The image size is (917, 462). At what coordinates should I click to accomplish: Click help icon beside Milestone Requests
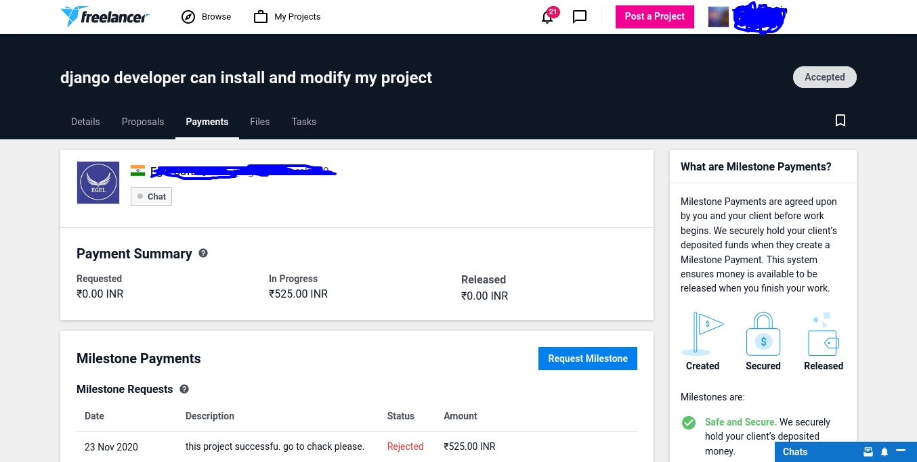(x=184, y=389)
